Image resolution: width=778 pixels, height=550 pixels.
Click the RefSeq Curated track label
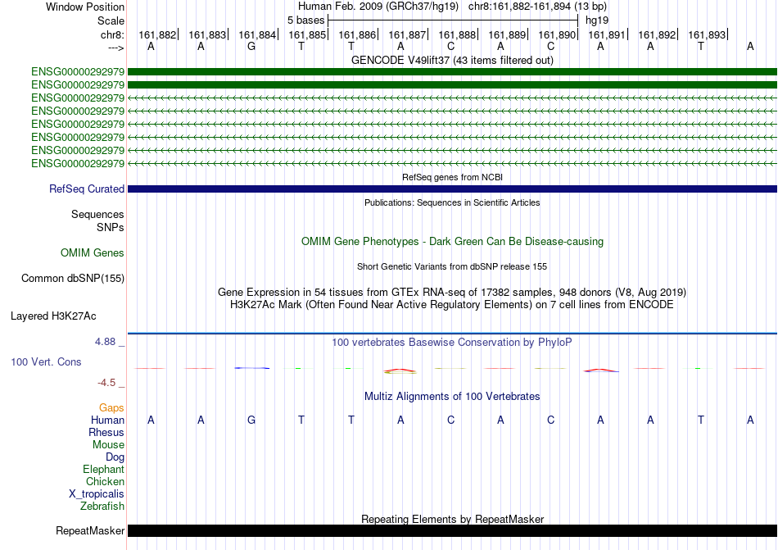(87, 189)
